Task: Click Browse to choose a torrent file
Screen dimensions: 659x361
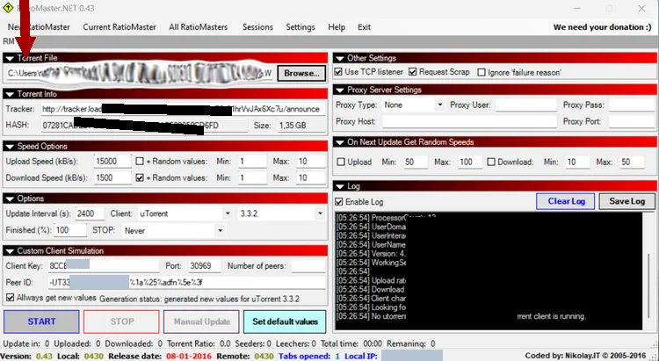Action: coord(301,74)
